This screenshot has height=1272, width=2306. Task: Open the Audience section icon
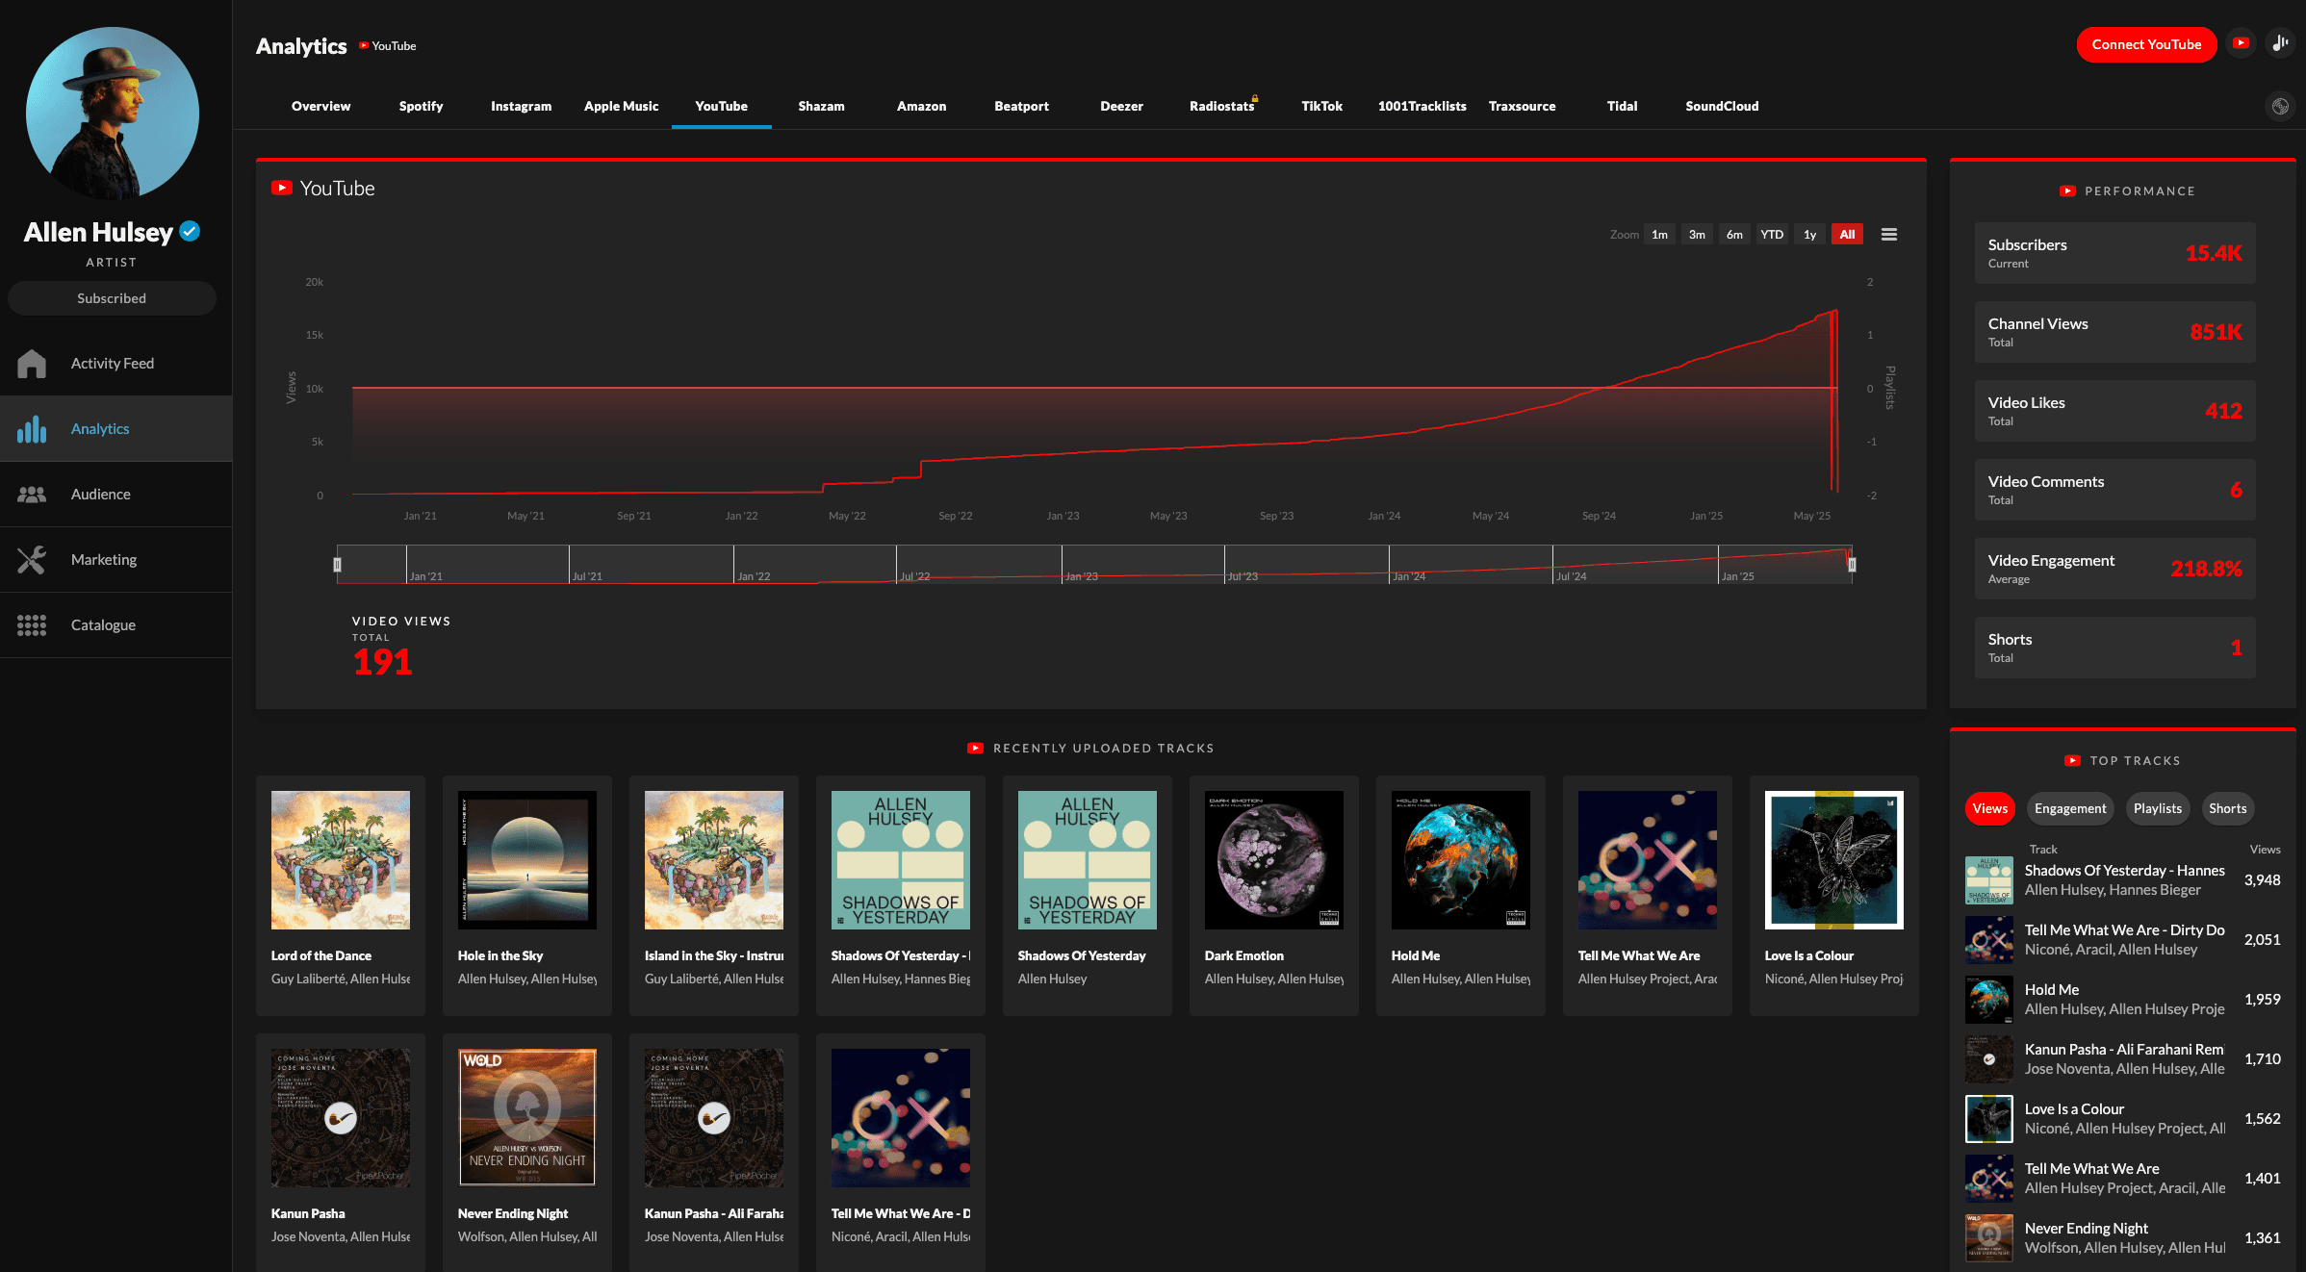[32, 494]
